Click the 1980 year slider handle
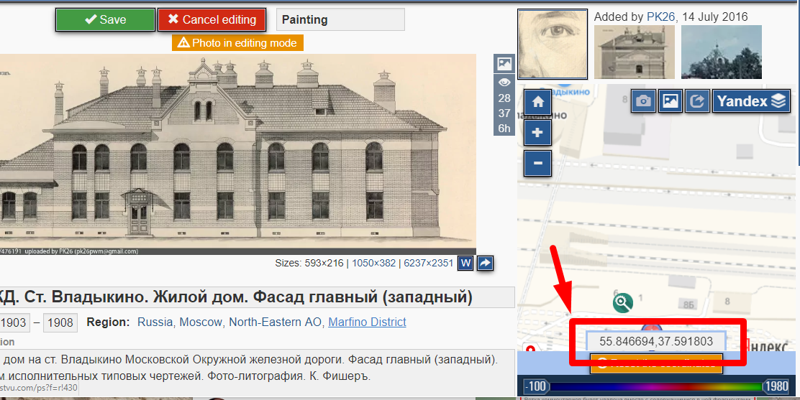Screen dimensions: 800x400 pyautogui.click(x=776, y=386)
